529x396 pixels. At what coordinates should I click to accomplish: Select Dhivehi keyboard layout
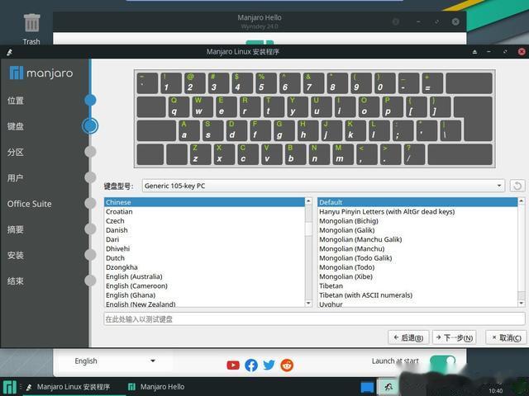[204, 249]
